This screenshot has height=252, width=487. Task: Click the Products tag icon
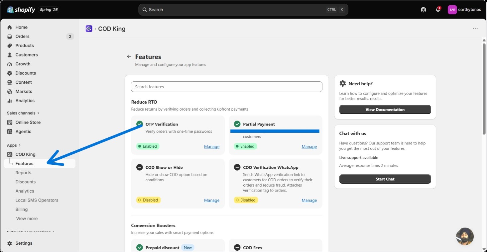coord(10,45)
